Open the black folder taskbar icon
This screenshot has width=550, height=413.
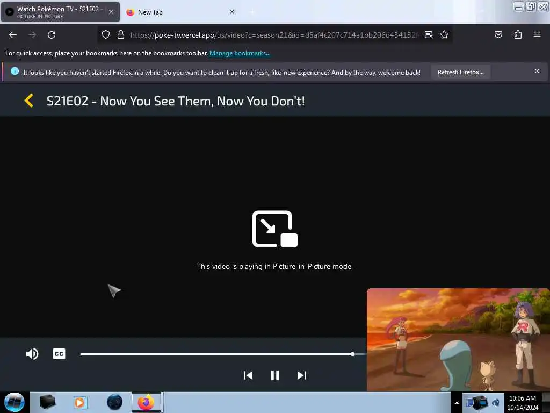[x=48, y=402]
